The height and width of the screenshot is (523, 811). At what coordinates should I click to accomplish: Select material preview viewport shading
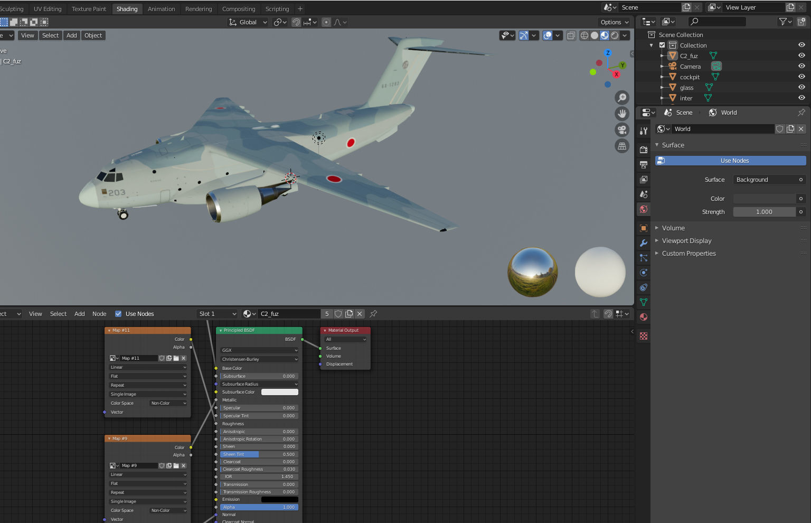tap(605, 35)
